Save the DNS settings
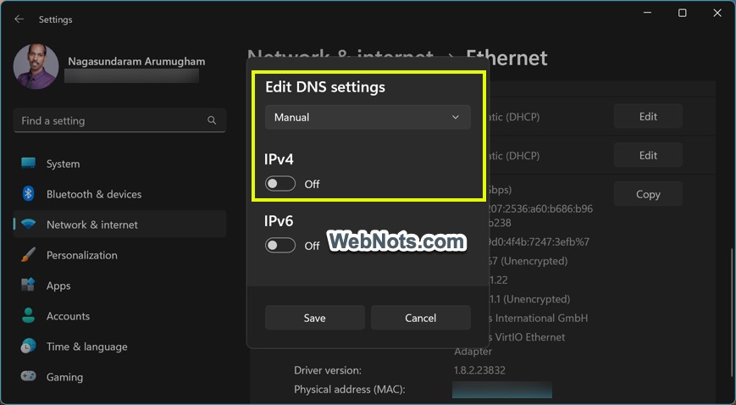 [314, 318]
